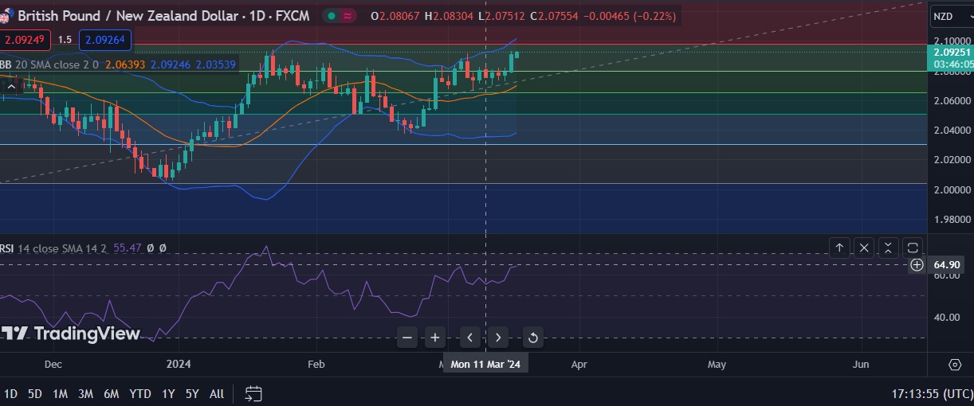Viewport: 974px width, 406px height.
Task: Click the RSI value 55.47
Action: click(128, 248)
